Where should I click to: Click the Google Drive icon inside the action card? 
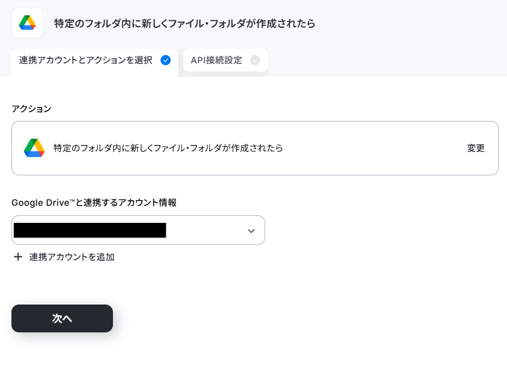[34, 148]
